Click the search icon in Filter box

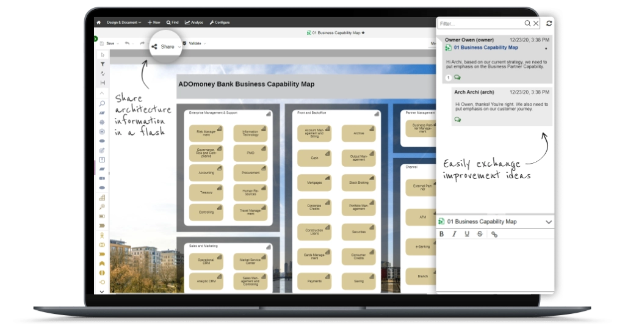(x=527, y=23)
